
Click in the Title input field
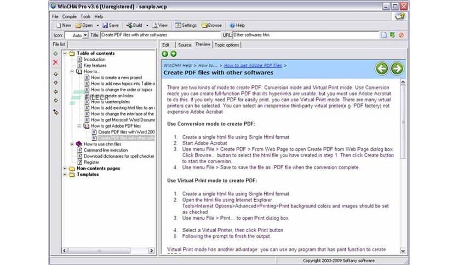(160, 35)
